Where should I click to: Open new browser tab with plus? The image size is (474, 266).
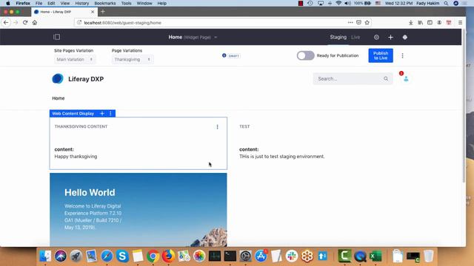(x=103, y=12)
